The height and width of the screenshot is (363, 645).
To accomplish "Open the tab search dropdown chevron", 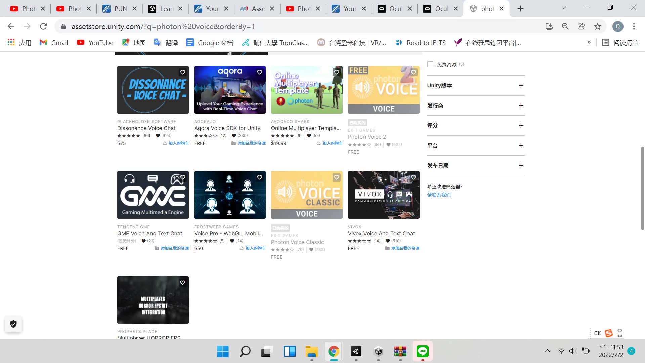I will 564,8.
